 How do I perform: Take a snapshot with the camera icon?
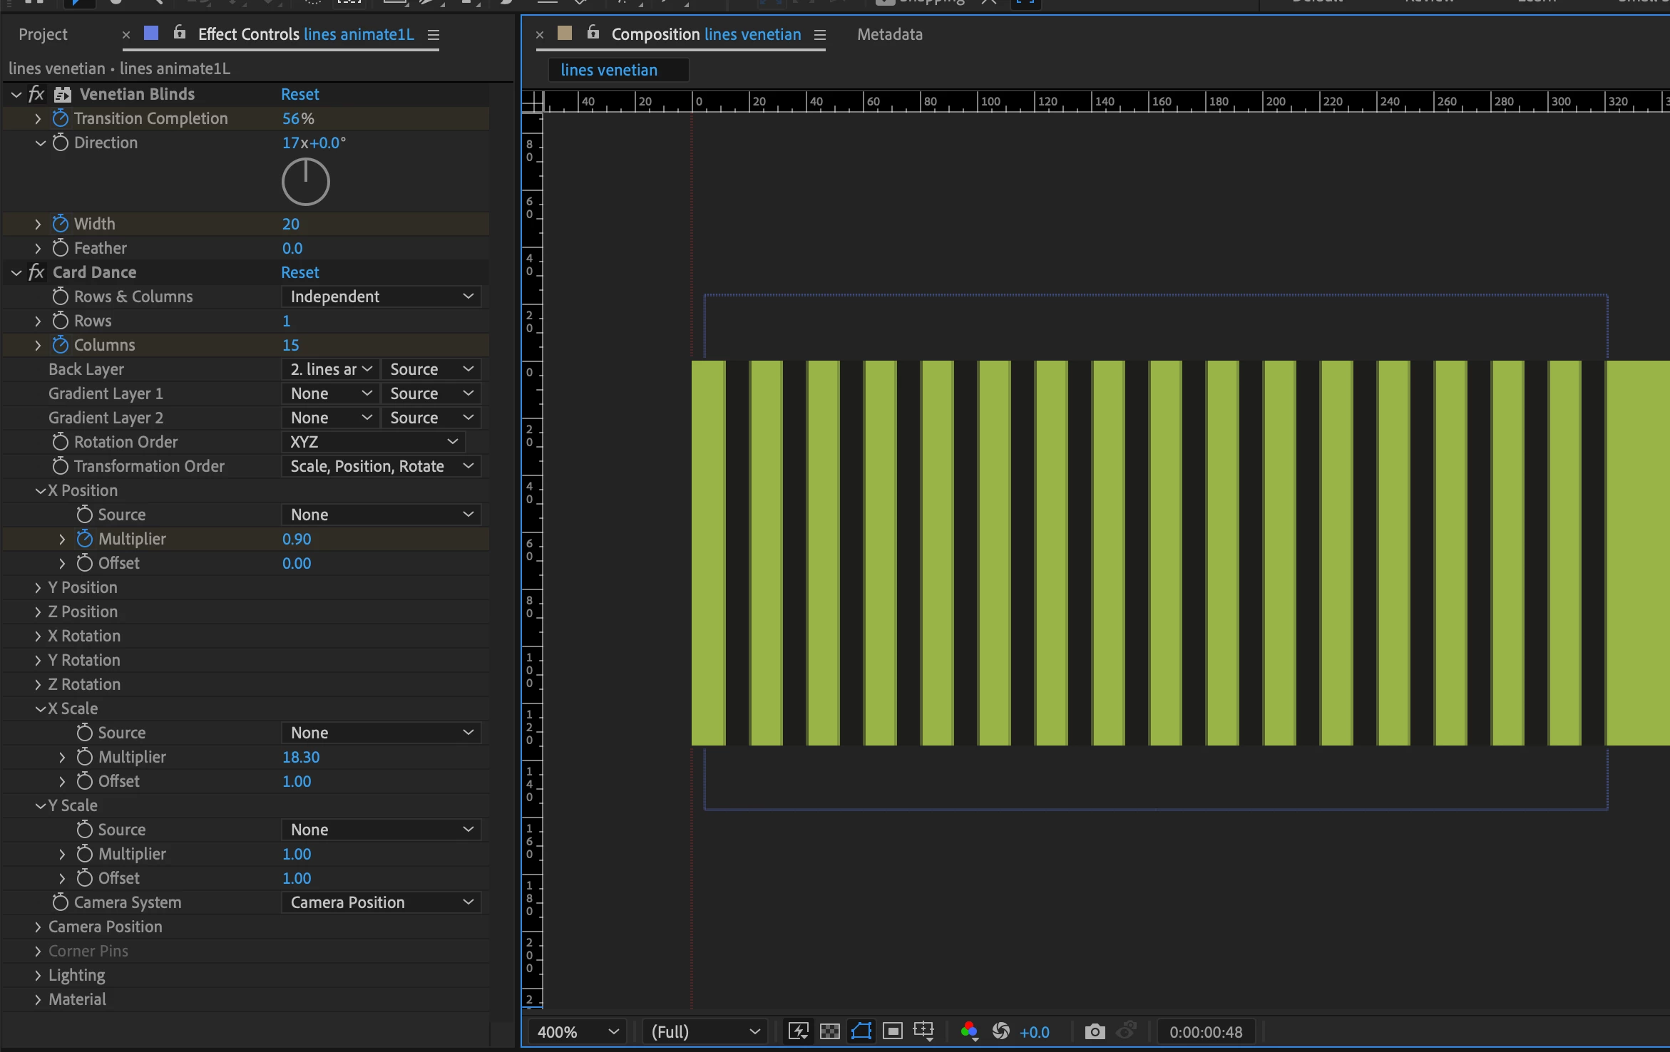(x=1095, y=1031)
